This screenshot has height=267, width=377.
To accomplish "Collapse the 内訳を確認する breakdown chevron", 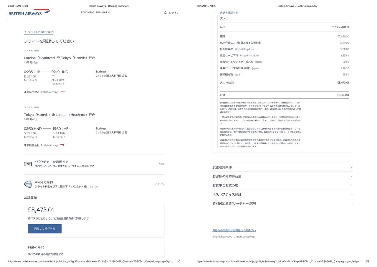I will [217, 13].
